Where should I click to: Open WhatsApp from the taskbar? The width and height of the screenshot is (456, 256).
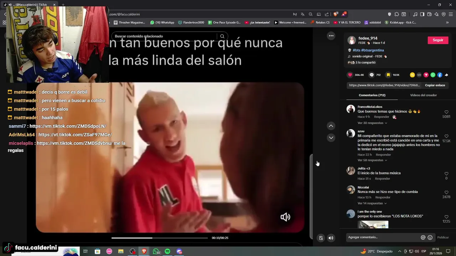point(156,251)
